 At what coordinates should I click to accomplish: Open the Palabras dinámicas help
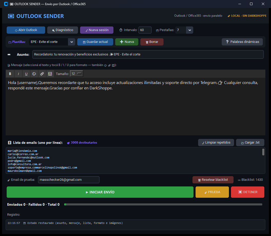tap(242, 42)
